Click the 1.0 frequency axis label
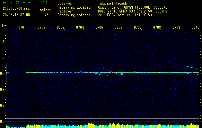The height and width of the screenshot is (128, 202). pos(3,58)
